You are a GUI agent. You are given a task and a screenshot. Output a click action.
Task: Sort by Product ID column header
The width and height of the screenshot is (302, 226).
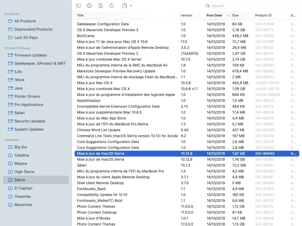pyautogui.click(x=263, y=15)
